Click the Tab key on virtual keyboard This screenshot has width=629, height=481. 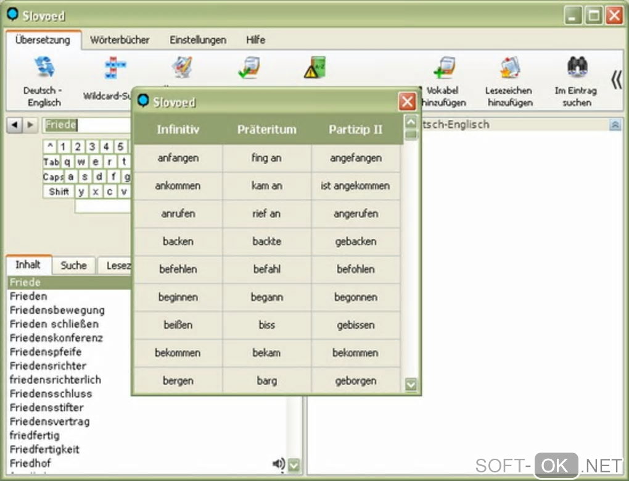point(51,162)
